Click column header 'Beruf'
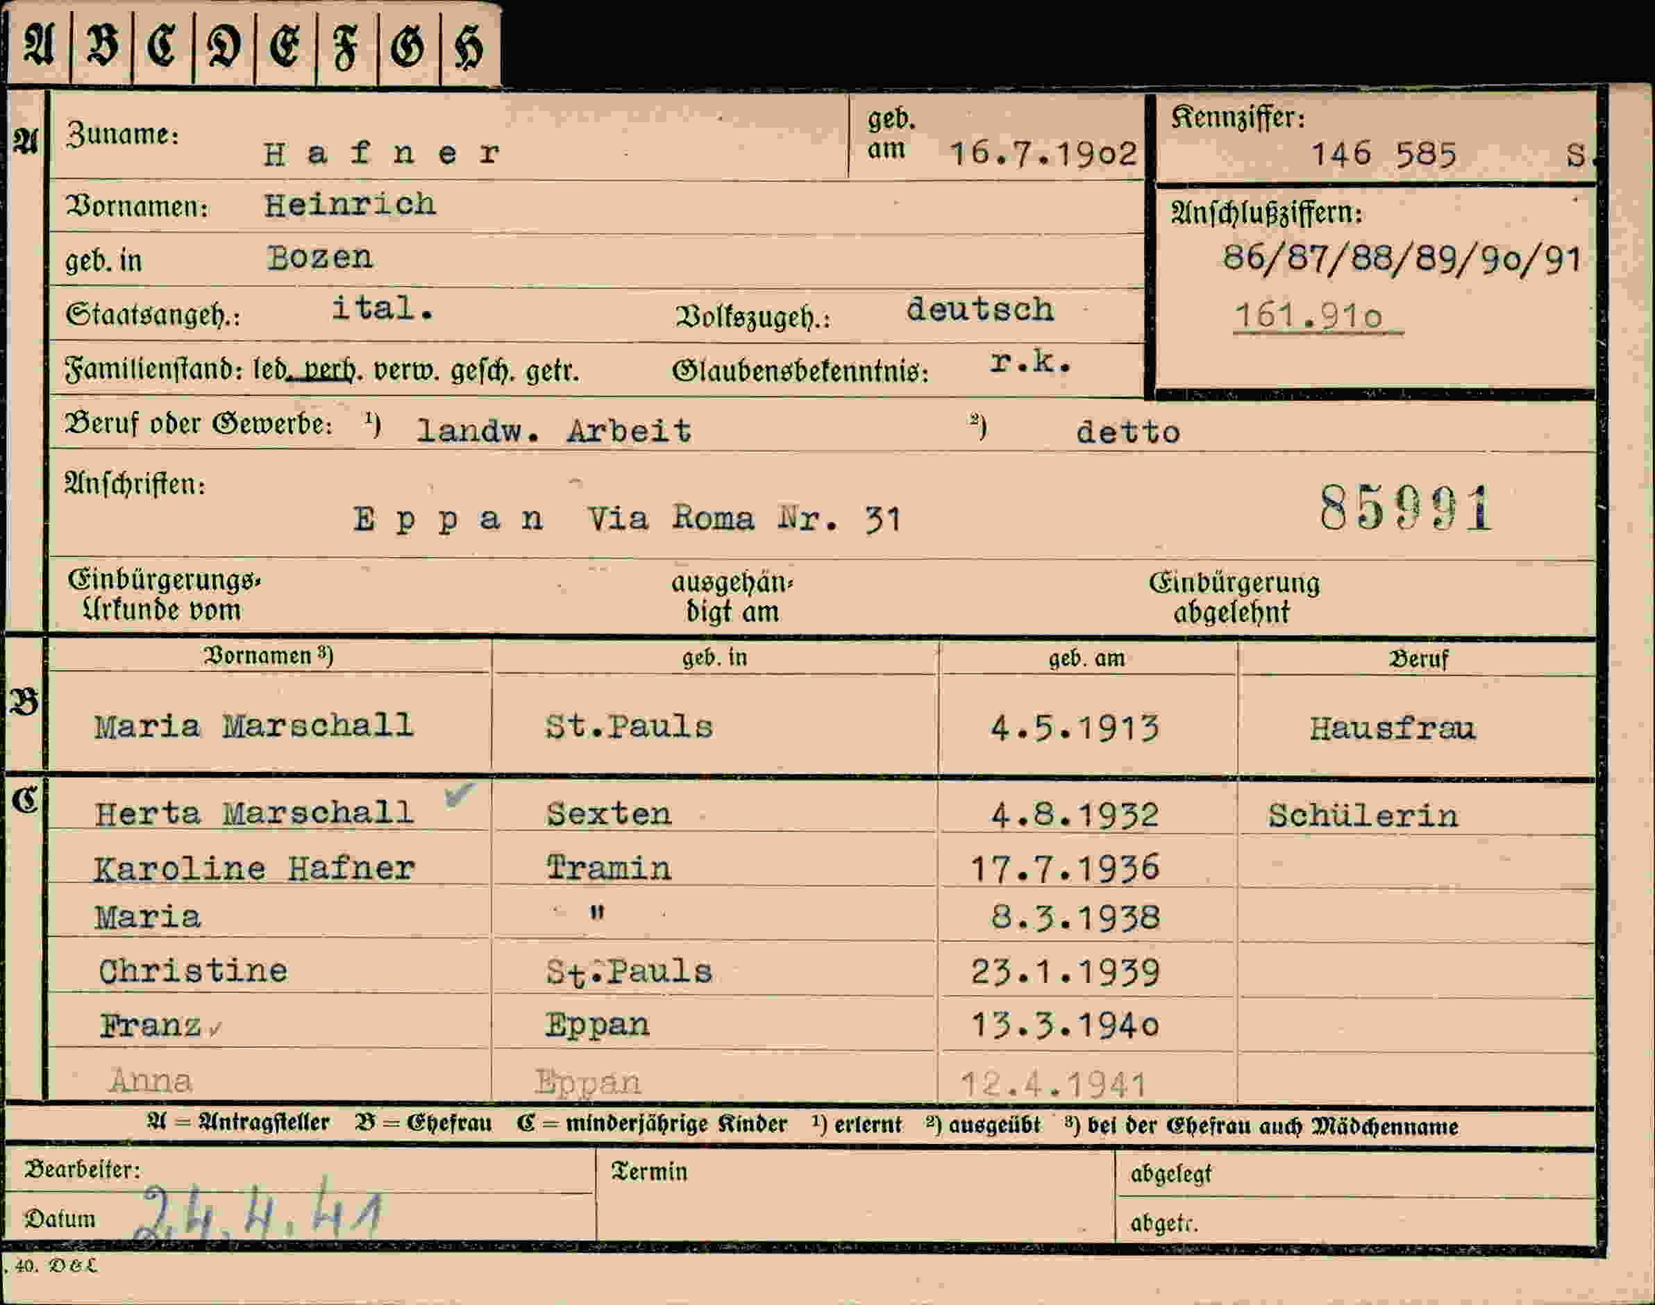This screenshot has height=1305, width=1655. tap(1418, 659)
